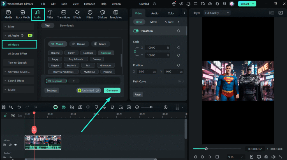Click the zoom-in plus icon on timeline

coord(166,107)
